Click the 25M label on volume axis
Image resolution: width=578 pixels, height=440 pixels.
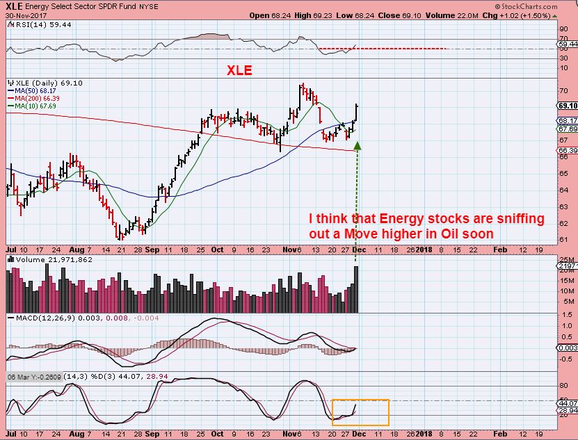568,260
